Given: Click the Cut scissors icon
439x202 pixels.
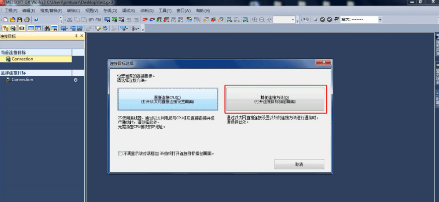Looking at the screenshot, I should (x=70, y=20).
